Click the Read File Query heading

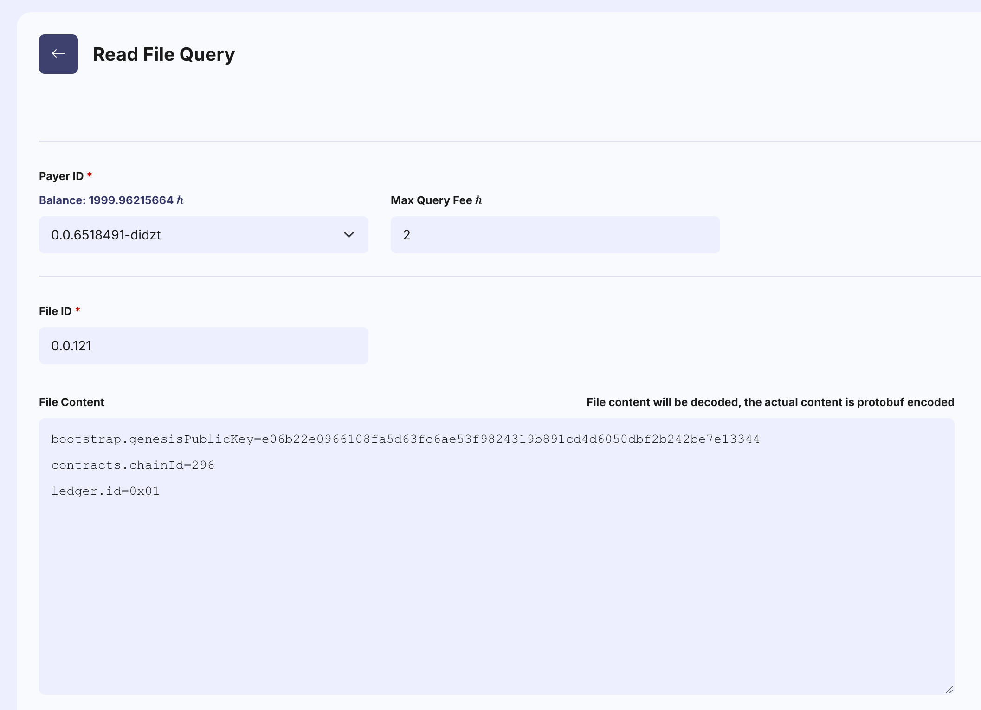pos(164,54)
